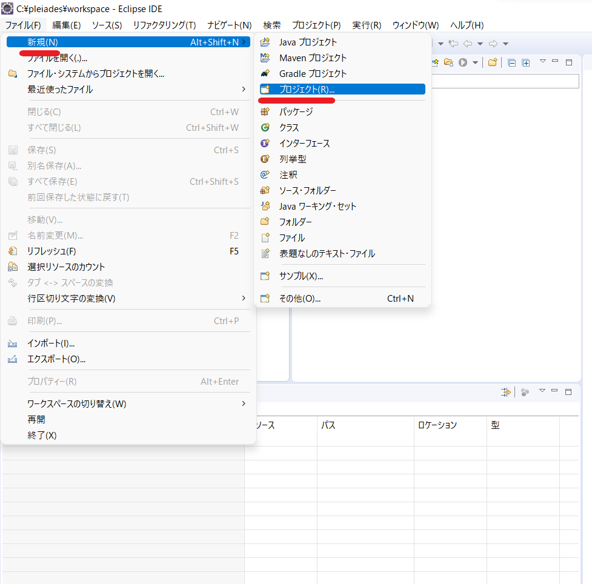592x584 pixels.
Task: Click ファイルを開く(.)... entry
Action: pyautogui.click(x=128, y=58)
